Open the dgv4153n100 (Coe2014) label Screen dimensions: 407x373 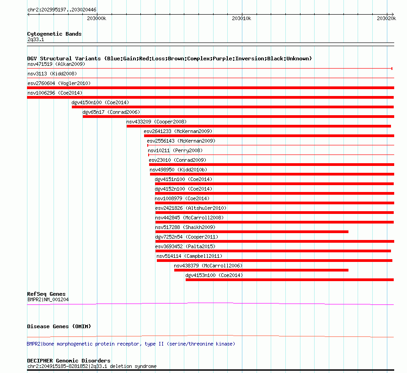(214, 275)
